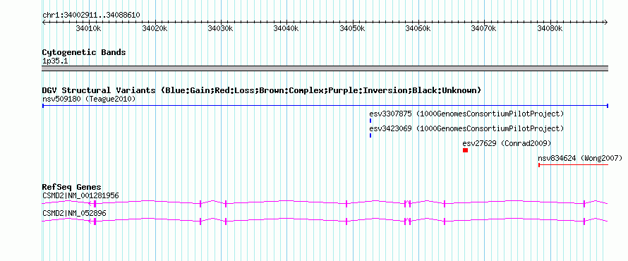Click the 34030k ruler tick label

[221, 28]
